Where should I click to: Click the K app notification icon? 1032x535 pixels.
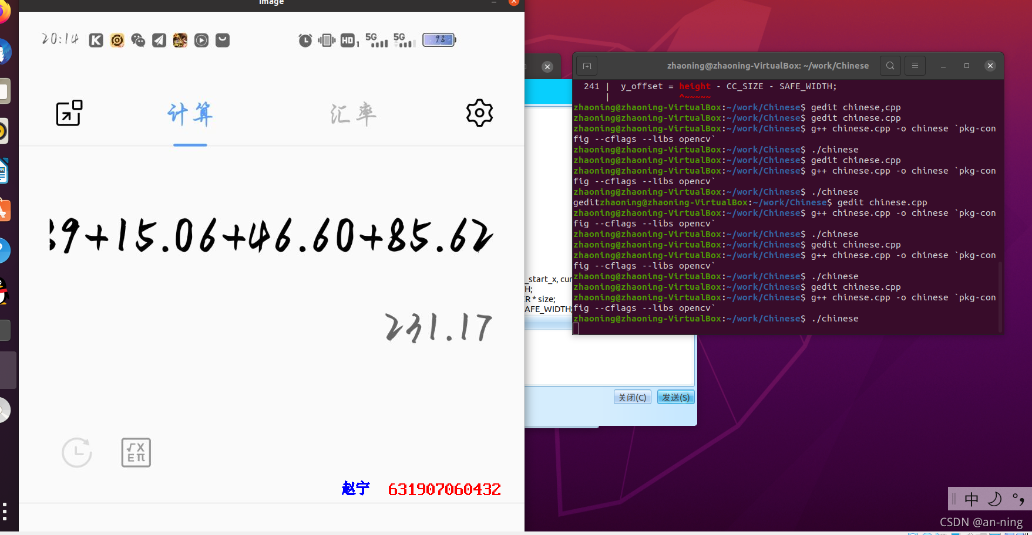click(x=96, y=40)
